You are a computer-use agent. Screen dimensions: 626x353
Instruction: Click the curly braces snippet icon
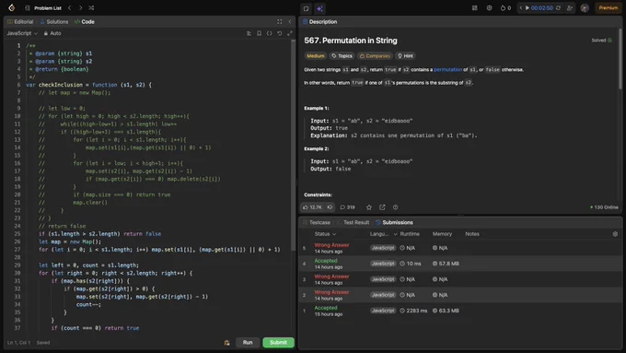tap(270, 33)
